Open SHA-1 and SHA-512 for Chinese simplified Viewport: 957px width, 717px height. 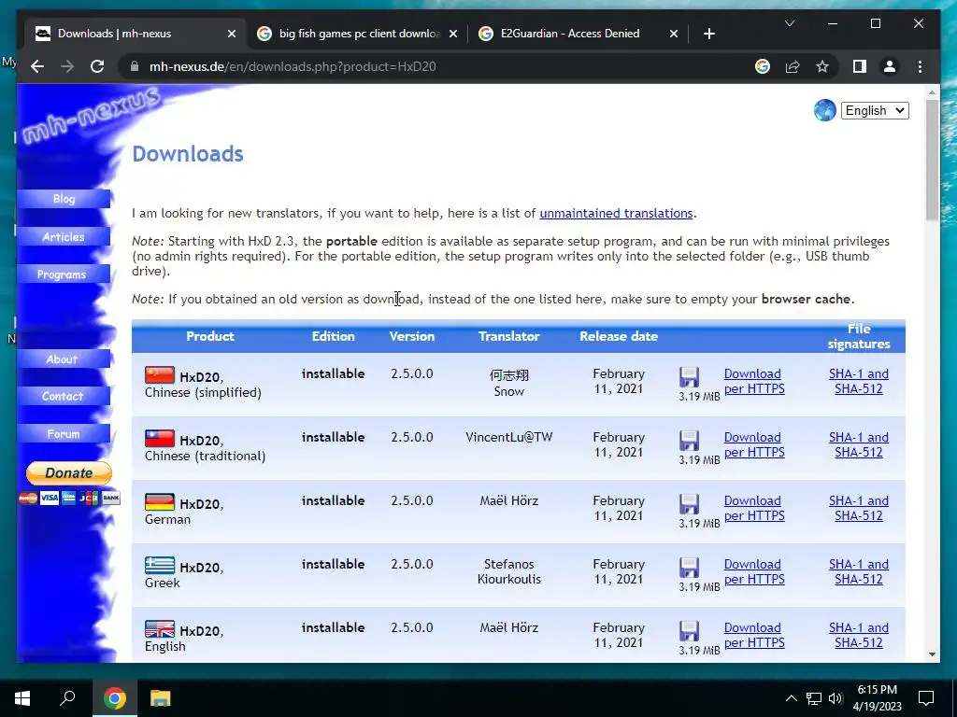click(x=859, y=381)
